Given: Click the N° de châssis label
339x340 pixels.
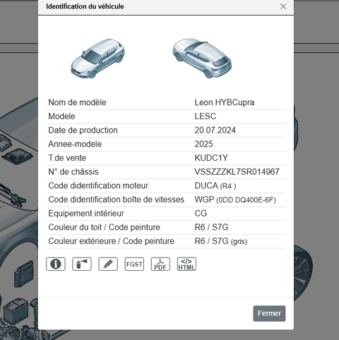Looking at the screenshot, I should pos(73,172).
